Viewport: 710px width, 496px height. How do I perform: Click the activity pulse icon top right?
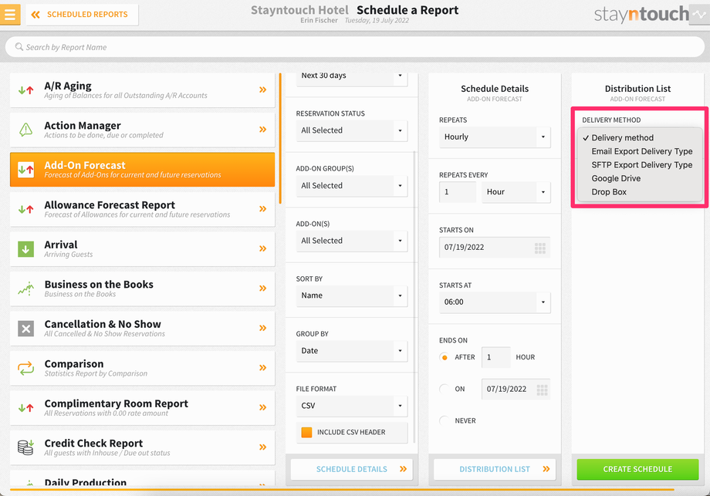tap(699, 15)
